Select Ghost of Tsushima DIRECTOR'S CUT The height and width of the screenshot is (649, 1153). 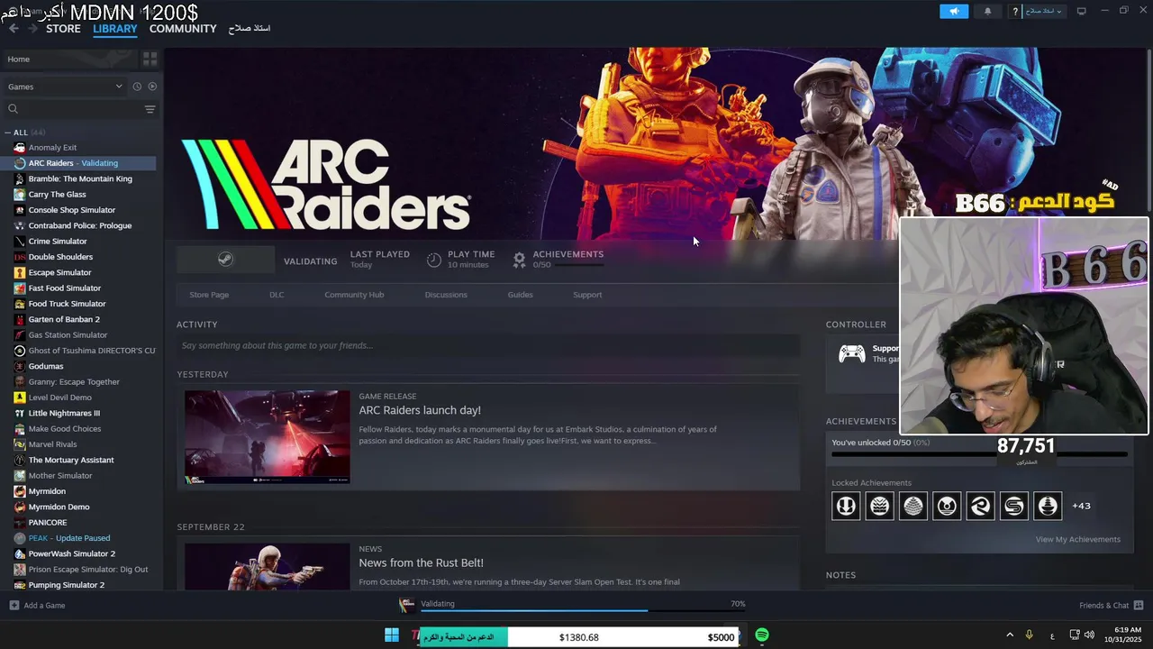92,351
